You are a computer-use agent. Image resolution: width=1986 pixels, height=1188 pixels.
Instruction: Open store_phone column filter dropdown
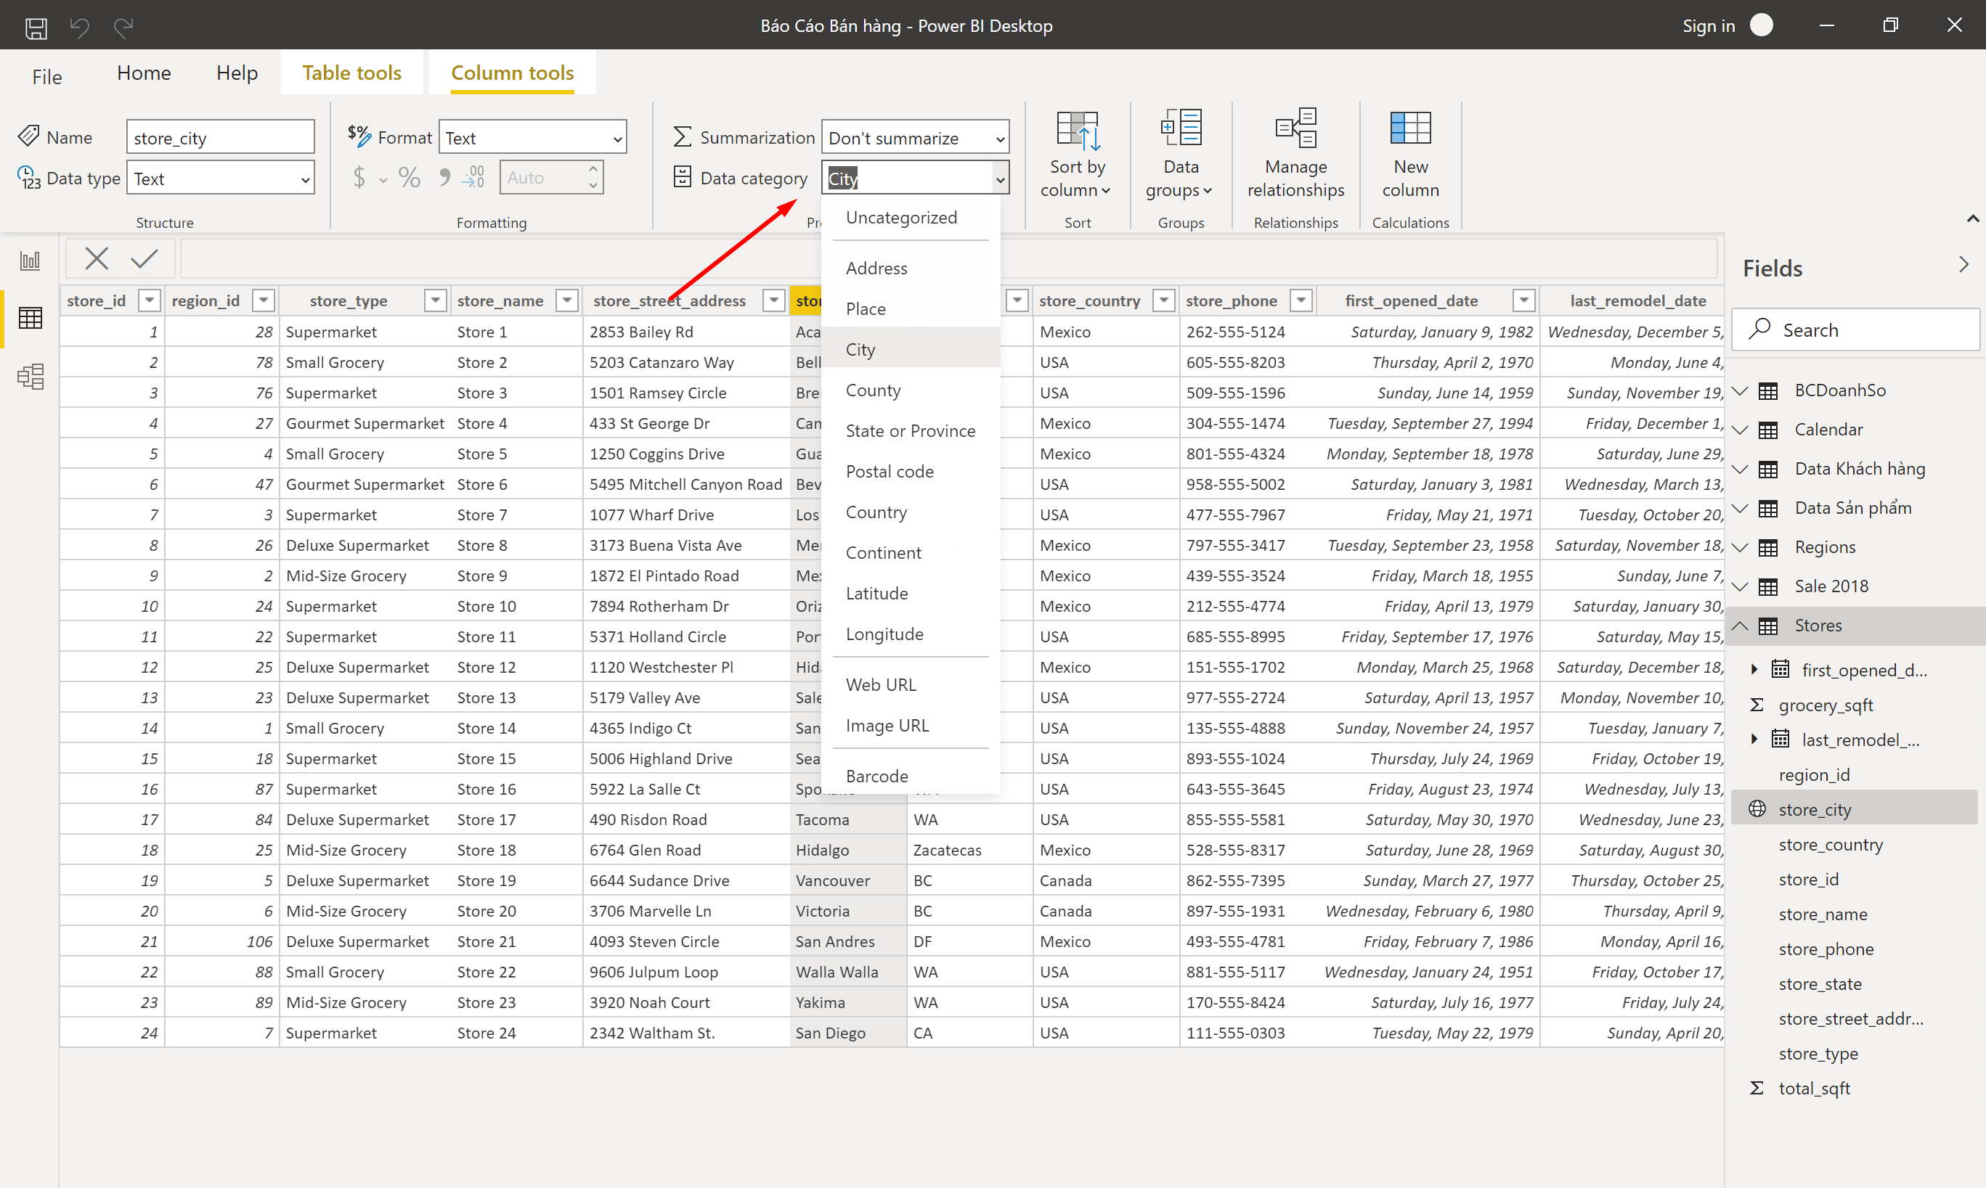(1302, 301)
